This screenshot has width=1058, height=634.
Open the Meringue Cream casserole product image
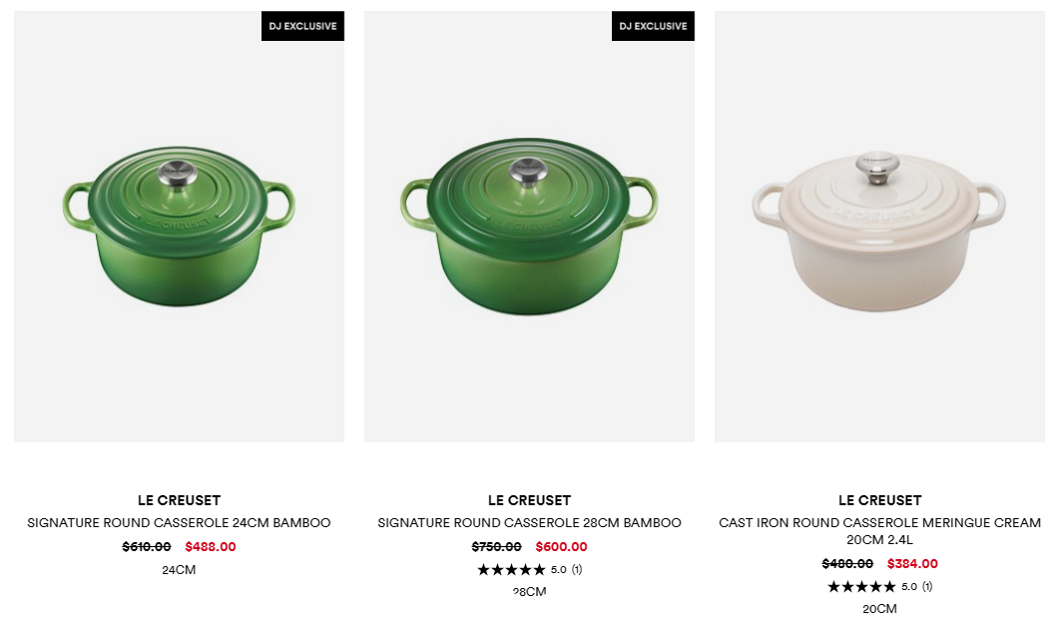pos(879,227)
